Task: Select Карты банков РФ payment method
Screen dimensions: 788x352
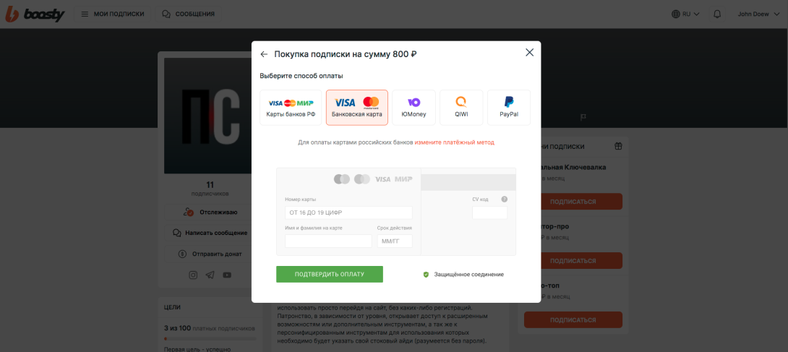Action: pos(291,108)
